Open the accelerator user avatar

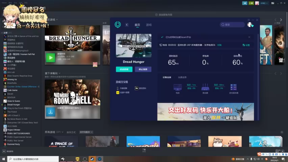point(250,24)
